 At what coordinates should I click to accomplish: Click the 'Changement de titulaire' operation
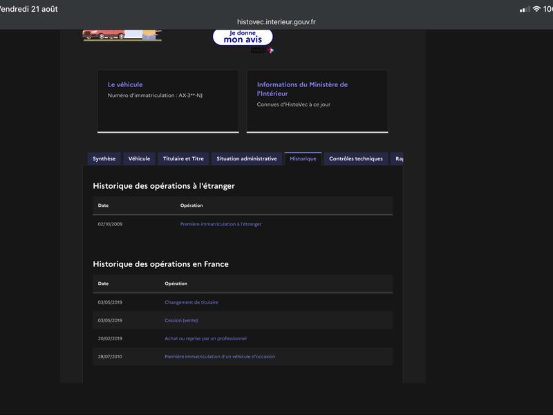tap(191, 302)
